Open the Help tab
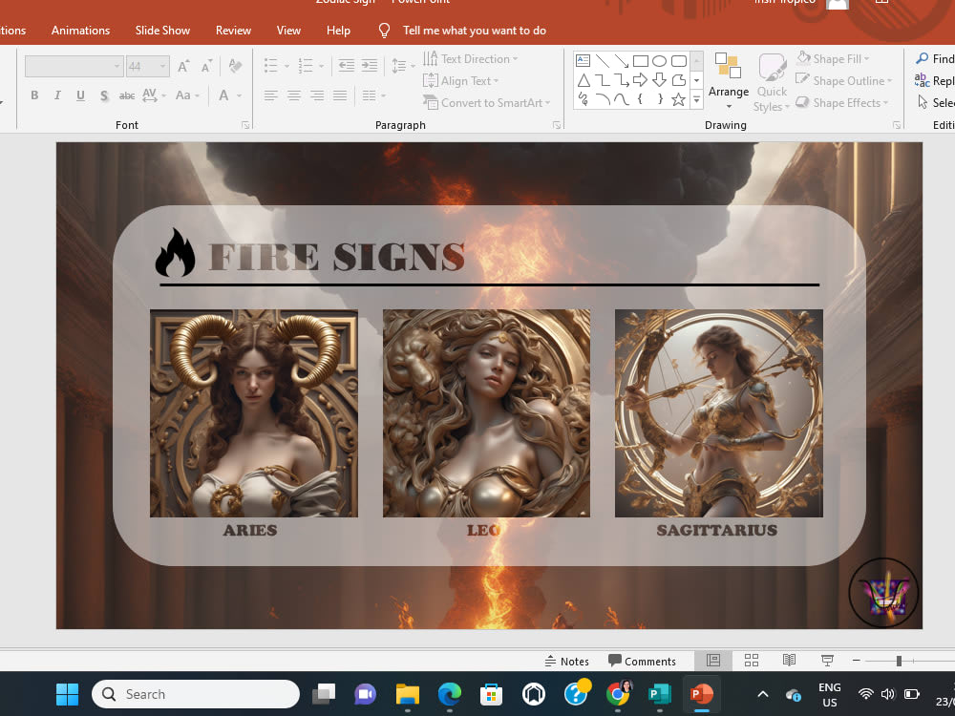 tap(338, 31)
